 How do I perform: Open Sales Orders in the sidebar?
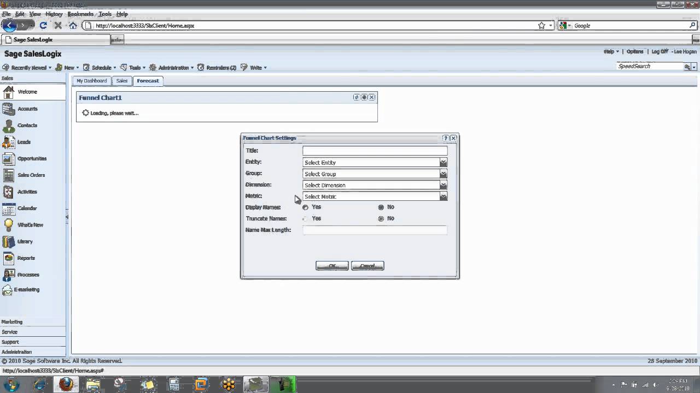pos(31,175)
